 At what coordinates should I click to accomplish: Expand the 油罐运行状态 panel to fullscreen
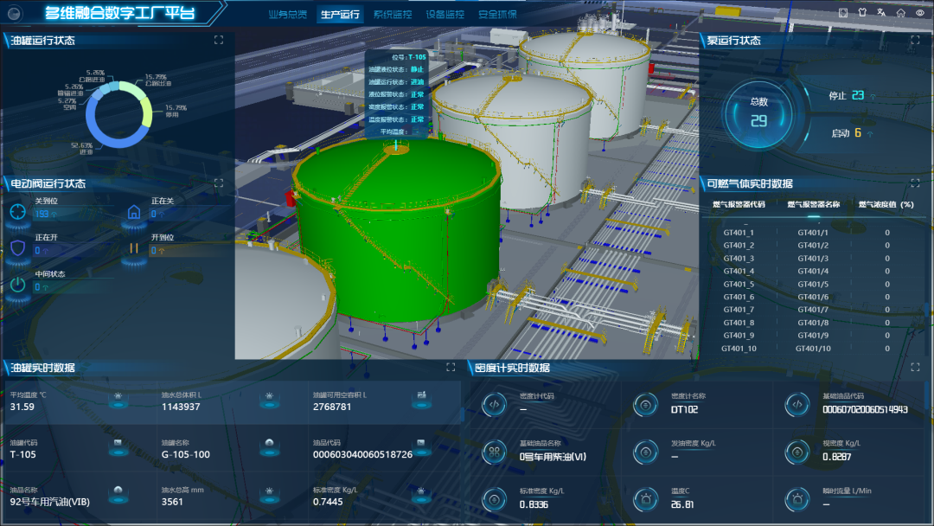pos(219,40)
